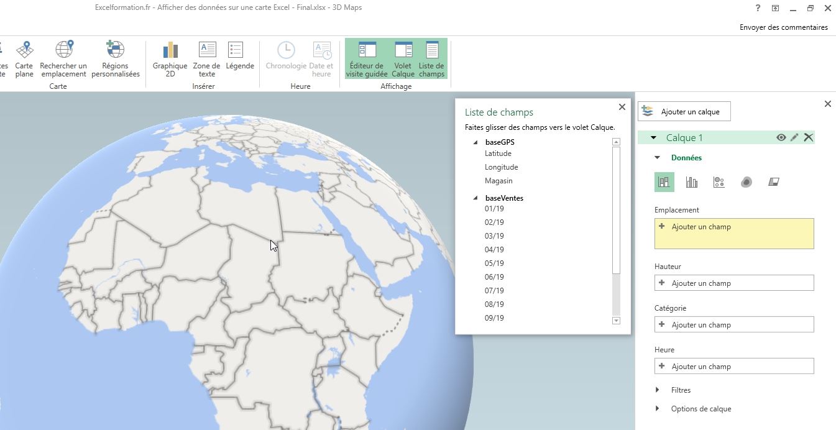The height and width of the screenshot is (430, 836).
Task: Collapse the Calque 1 layer section
Action: (x=653, y=137)
